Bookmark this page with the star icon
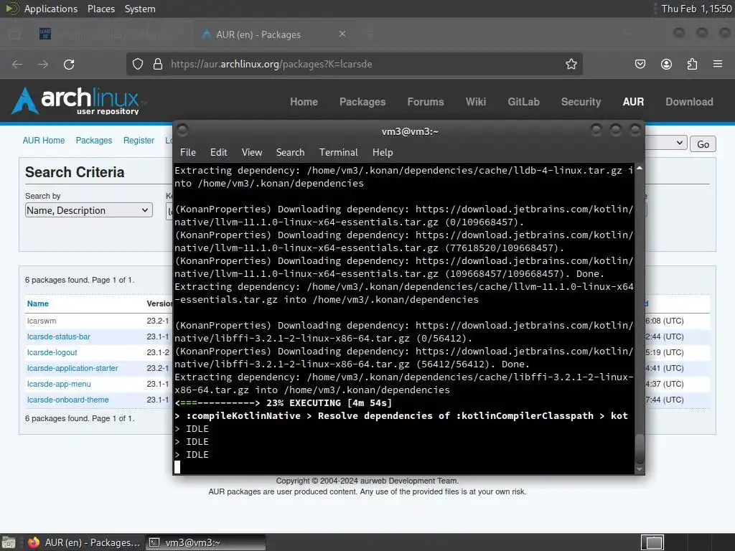 pos(571,64)
